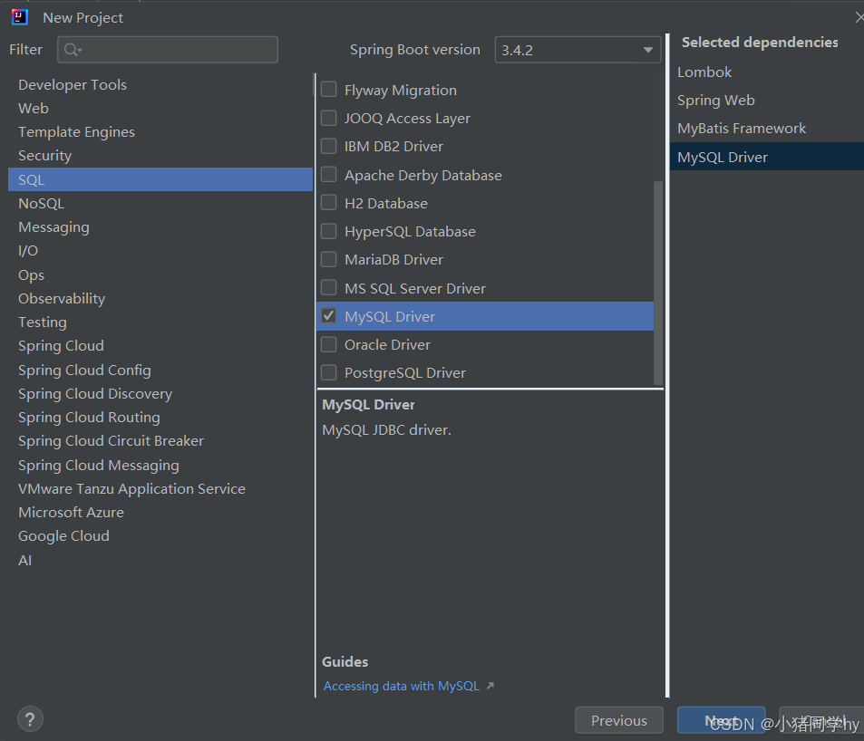Choose the Ops category

[160, 274]
